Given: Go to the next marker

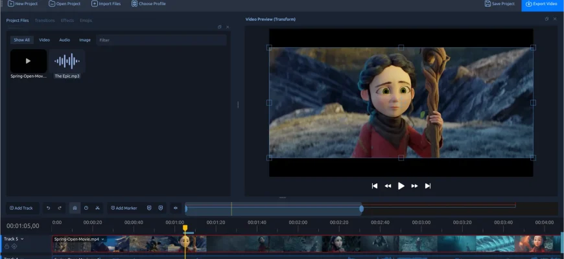Looking at the screenshot, I should tap(161, 208).
